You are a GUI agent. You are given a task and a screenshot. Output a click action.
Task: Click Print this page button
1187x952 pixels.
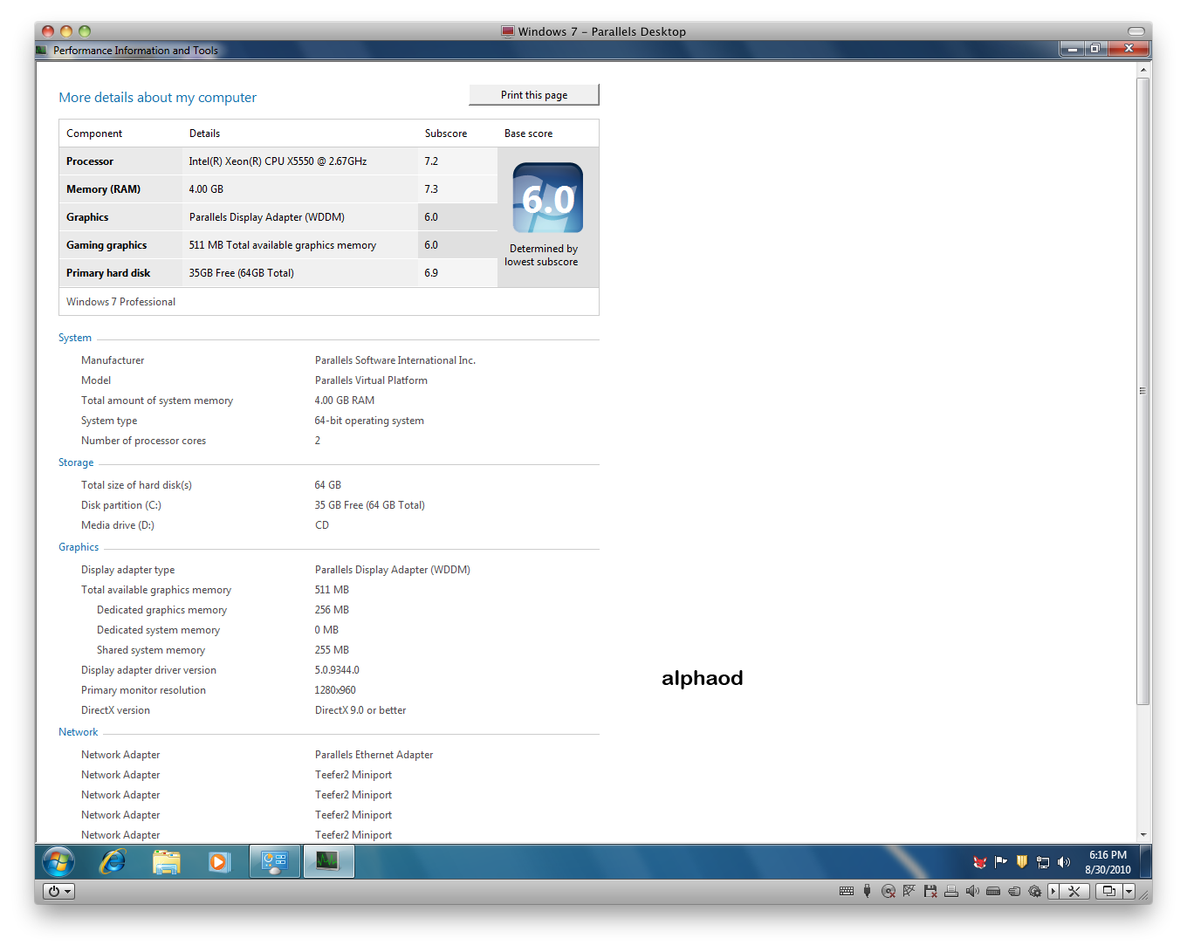(x=534, y=95)
